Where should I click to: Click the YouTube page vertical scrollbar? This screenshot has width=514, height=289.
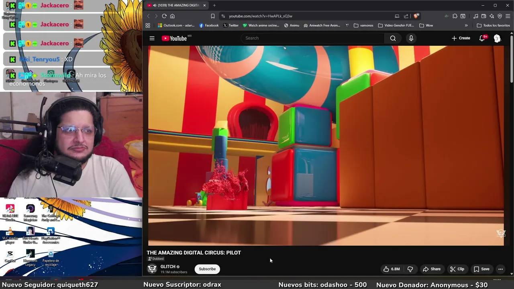point(511,60)
